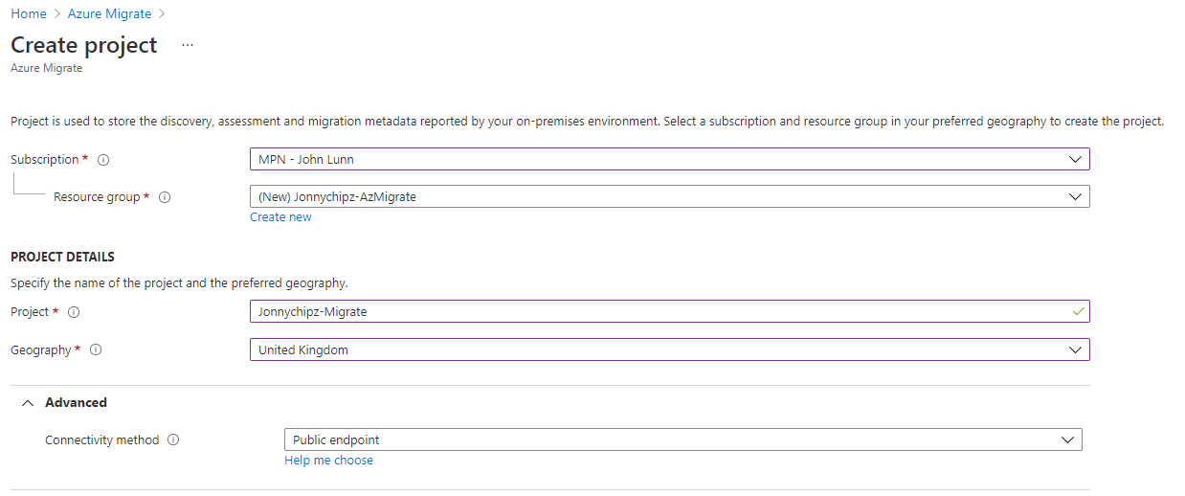1185x496 pixels.
Task: Click the Create new resource group link
Action: [280, 217]
